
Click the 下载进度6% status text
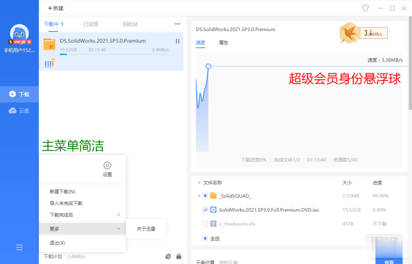pos(253,160)
